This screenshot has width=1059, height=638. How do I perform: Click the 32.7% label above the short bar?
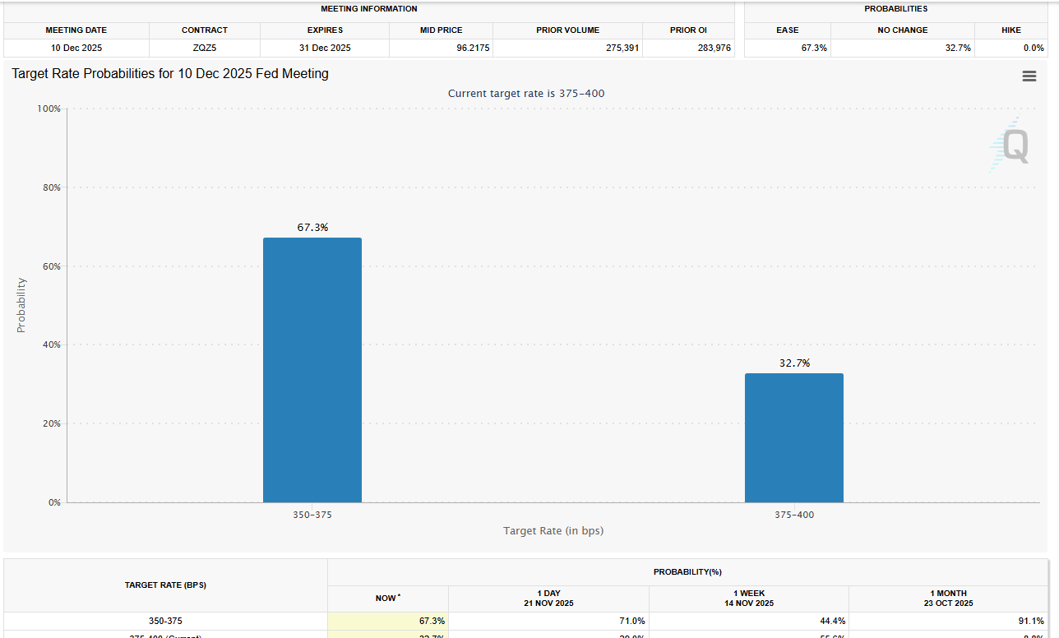793,362
